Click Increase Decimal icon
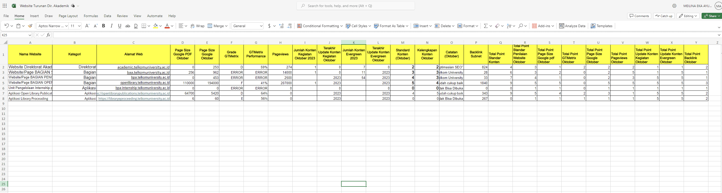The width and height of the screenshot is (722, 193). [289, 26]
